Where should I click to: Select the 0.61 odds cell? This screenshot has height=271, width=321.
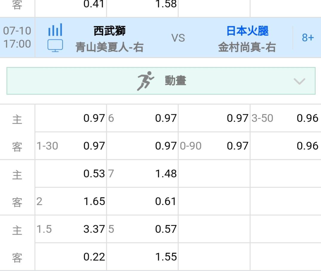tap(166, 202)
